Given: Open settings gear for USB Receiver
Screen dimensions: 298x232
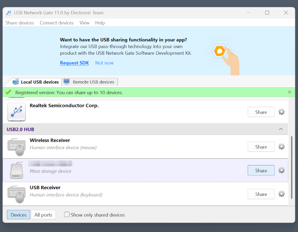Looking at the screenshot, I should 281,194.
